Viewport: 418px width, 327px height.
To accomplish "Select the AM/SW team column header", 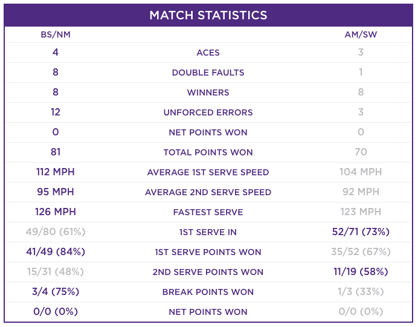I will click(x=361, y=34).
